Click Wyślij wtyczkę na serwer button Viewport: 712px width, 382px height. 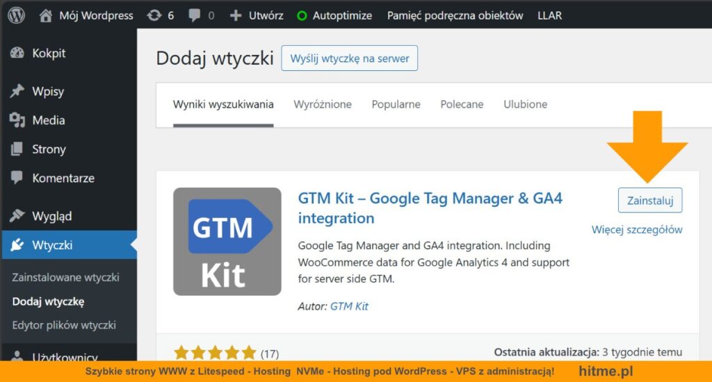350,58
